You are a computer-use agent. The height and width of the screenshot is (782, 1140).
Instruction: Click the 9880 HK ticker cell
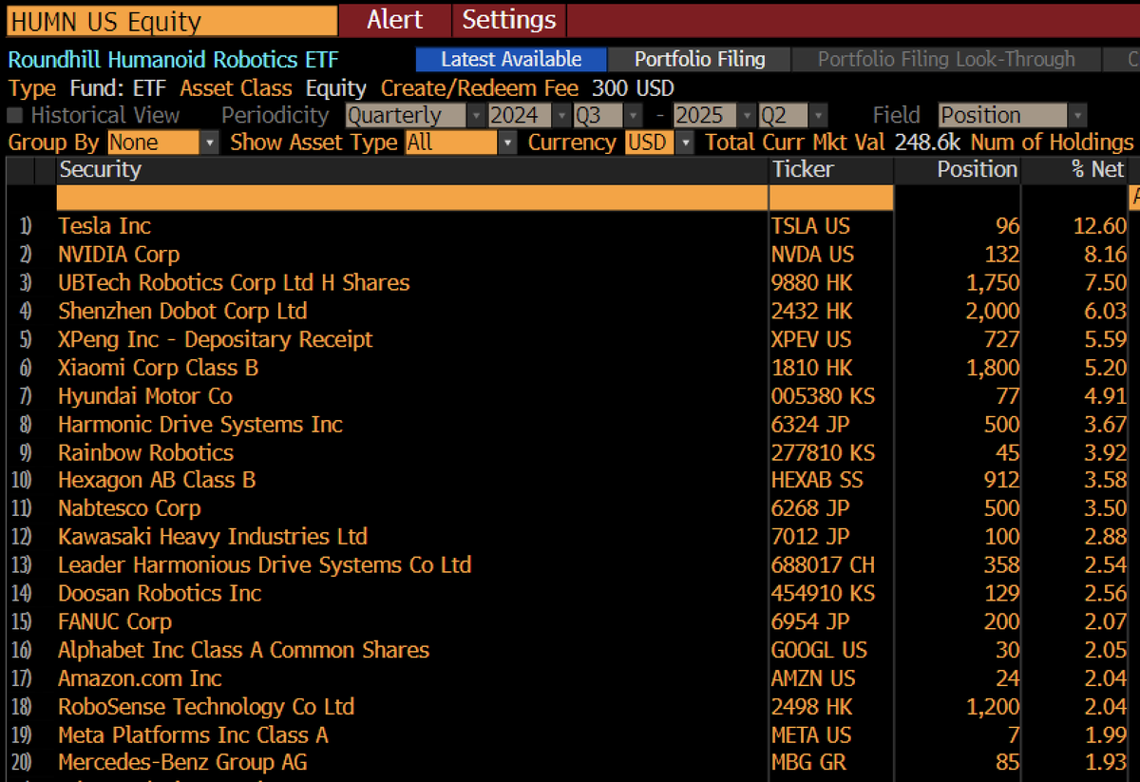811,283
